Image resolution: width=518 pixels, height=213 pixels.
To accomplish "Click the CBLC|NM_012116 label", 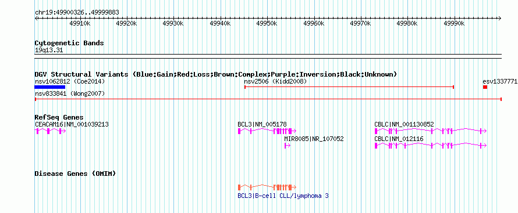I will [x=399, y=139].
